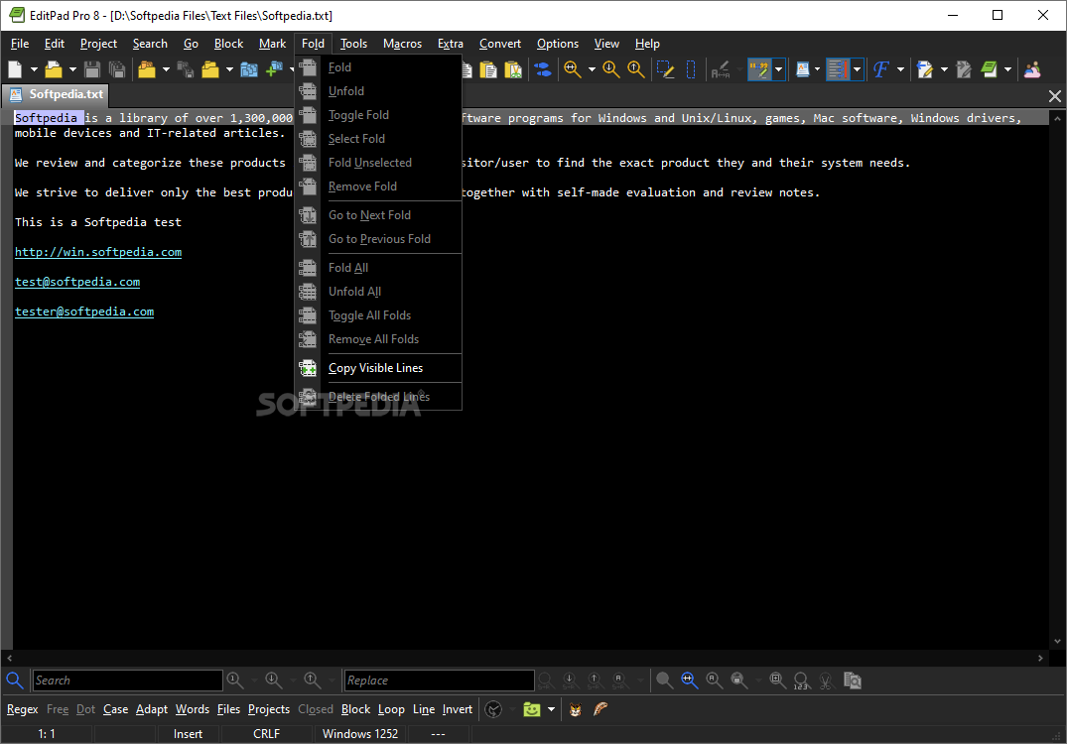This screenshot has width=1067, height=744.
Task: Expand the Open Project dropdown arrow
Action: point(166,69)
